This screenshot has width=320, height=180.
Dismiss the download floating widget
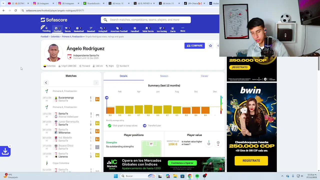coord(10,146)
